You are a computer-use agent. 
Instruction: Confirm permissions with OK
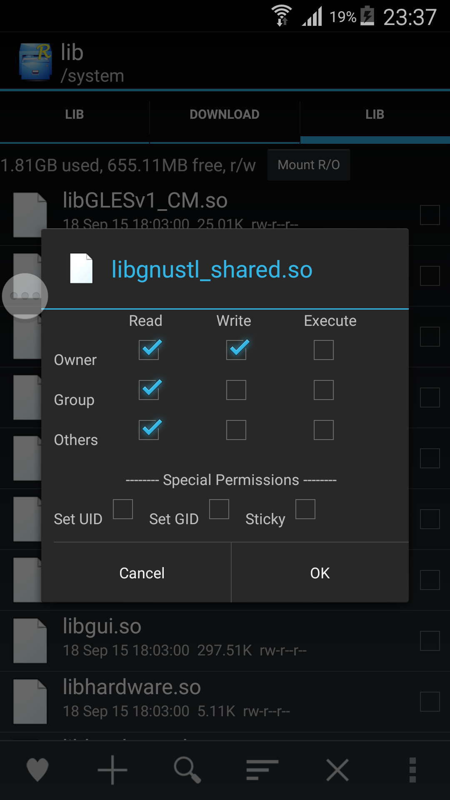click(320, 573)
